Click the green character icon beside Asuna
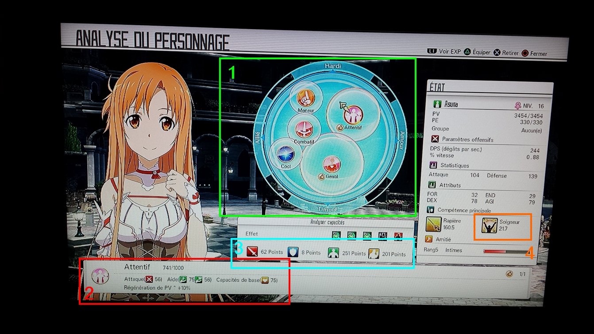The image size is (594, 334). [x=437, y=104]
